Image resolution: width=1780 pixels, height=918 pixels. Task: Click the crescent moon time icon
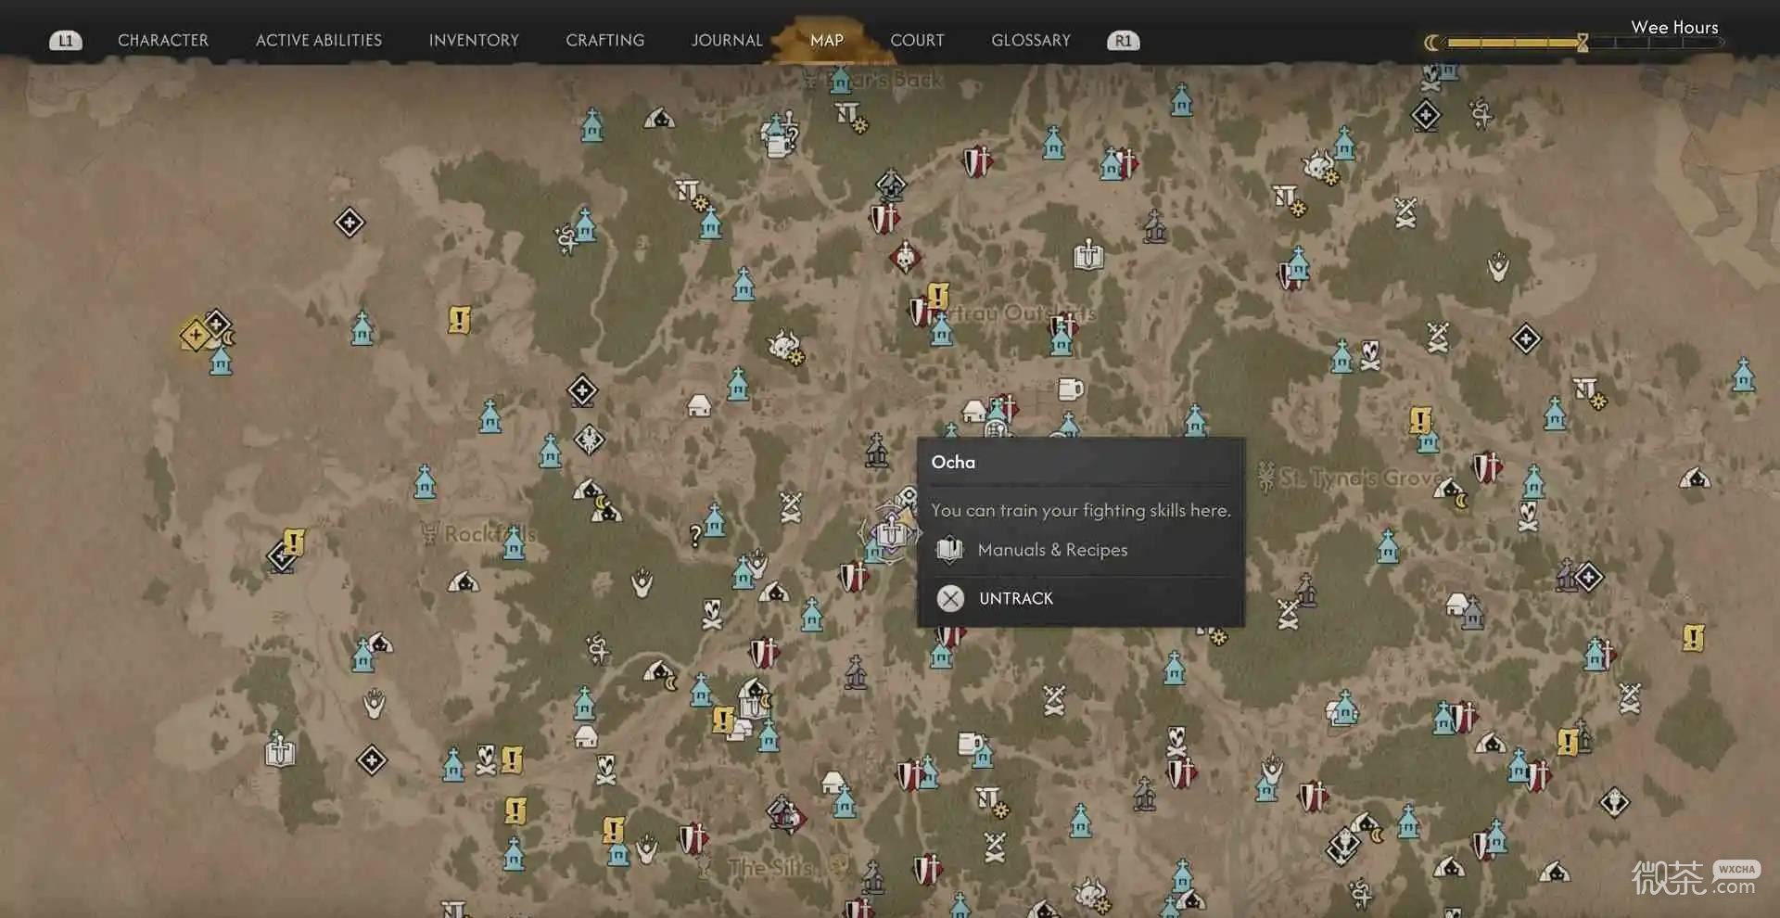(x=1432, y=42)
